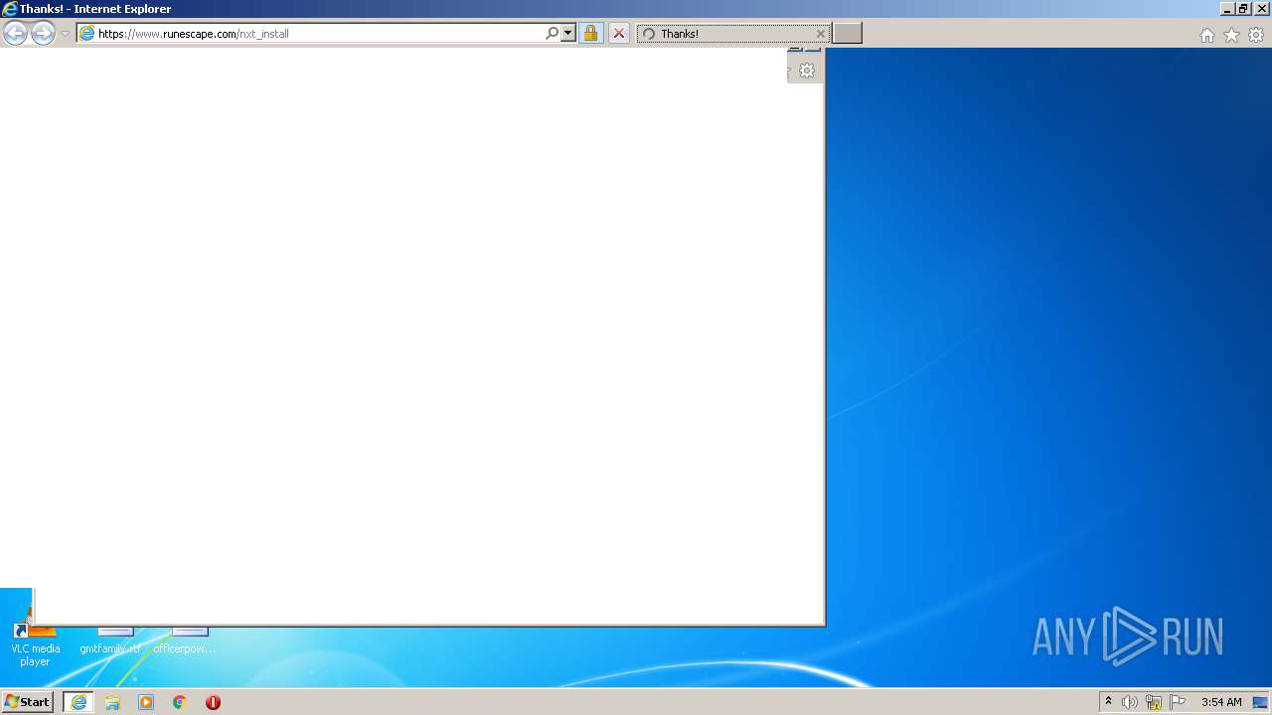Click the Show desktop tray button

[x=1261, y=702]
